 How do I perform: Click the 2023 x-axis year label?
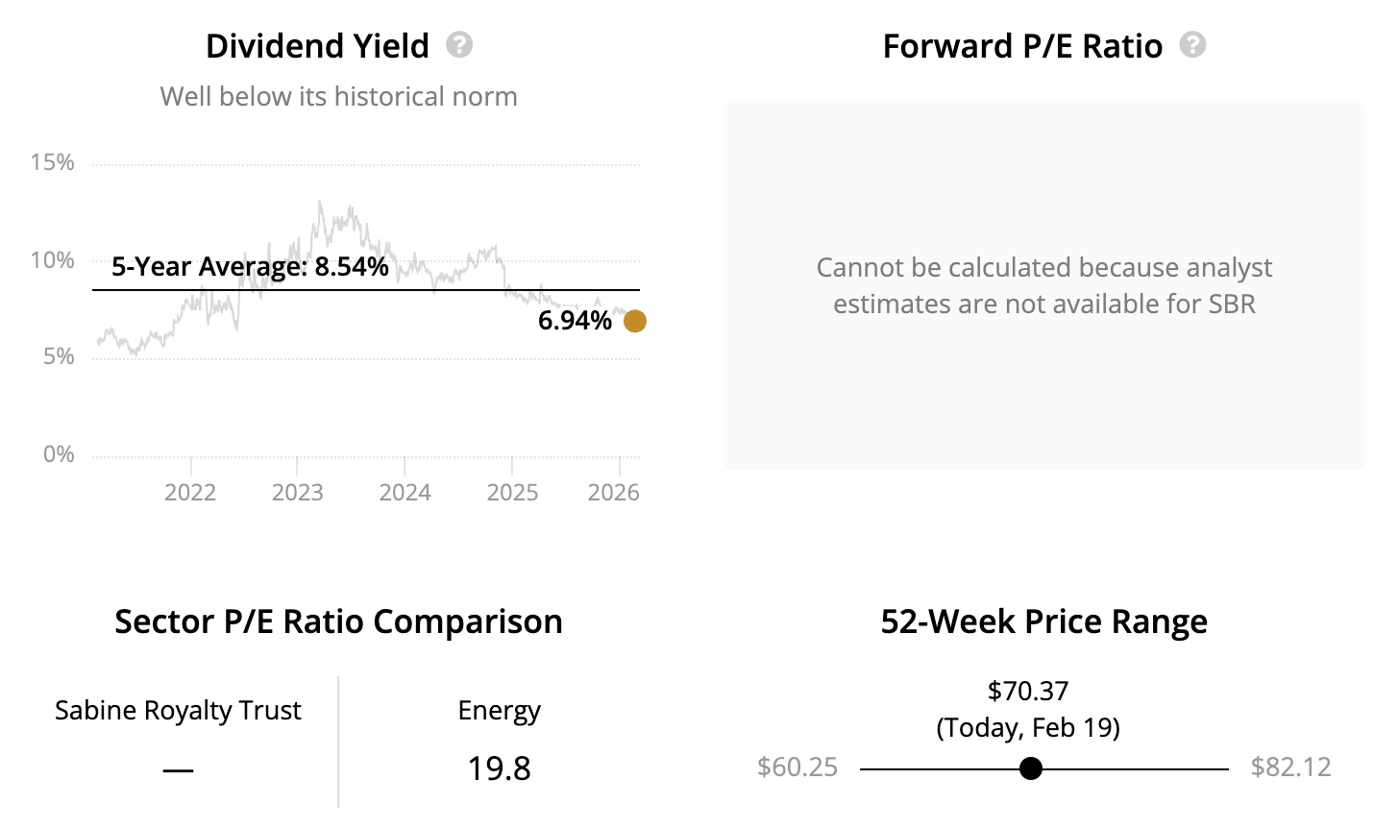(298, 493)
